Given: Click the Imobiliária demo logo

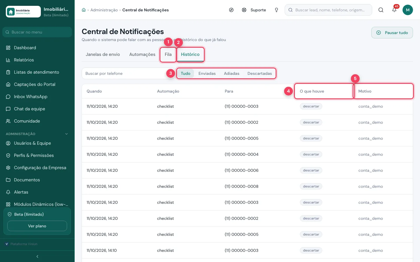Looking at the screenshot, I should [23, 12].
